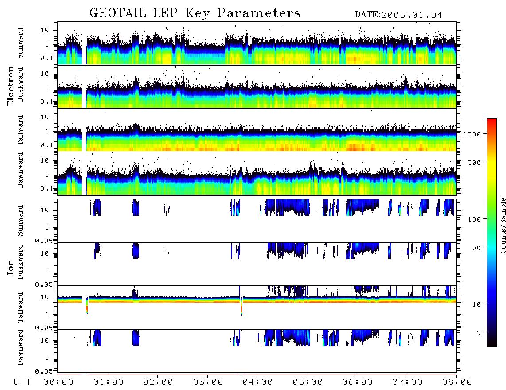Select the '00:00' time tick label

pyautogui.click(x=58, y=382)
